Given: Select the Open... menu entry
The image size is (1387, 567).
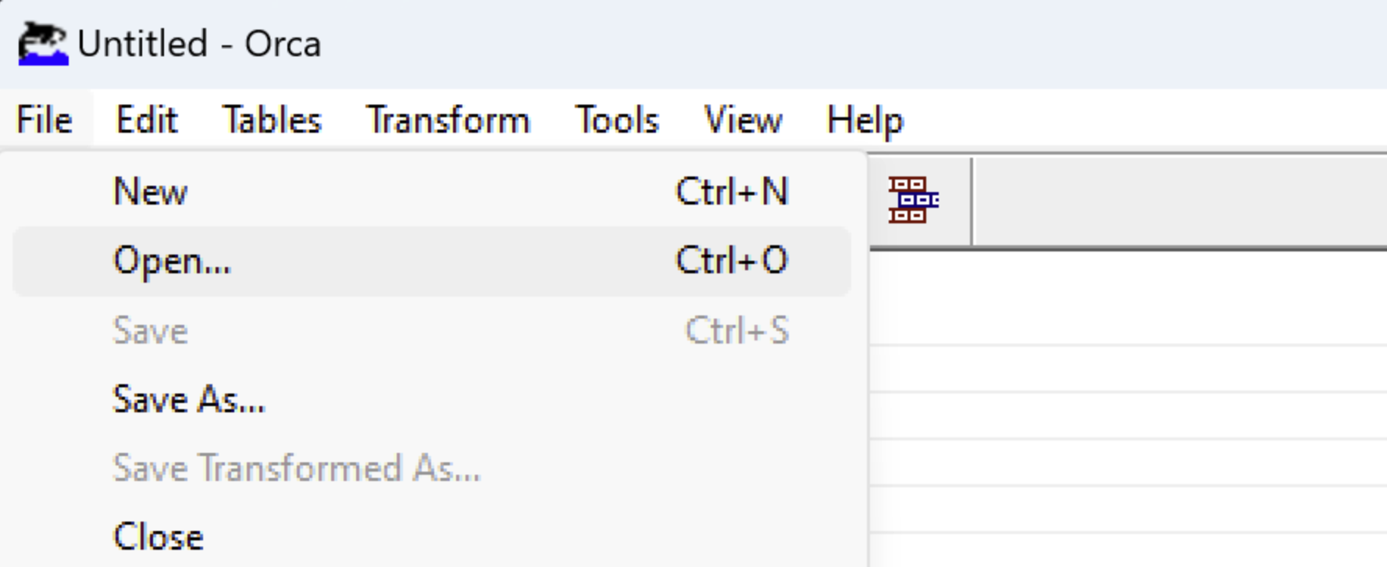Looking at the screenshot, I should 431,261.
